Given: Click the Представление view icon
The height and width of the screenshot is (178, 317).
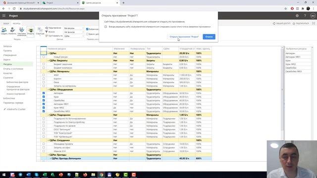Looking at the screenshot, I should point(47,28).
